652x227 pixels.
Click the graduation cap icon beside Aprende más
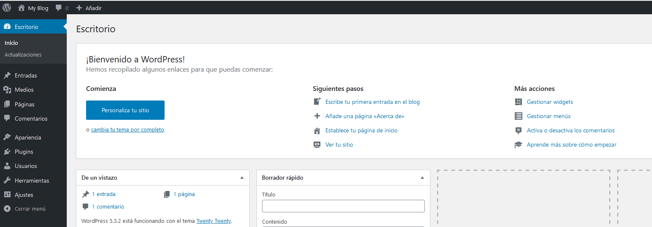(518, 144)
